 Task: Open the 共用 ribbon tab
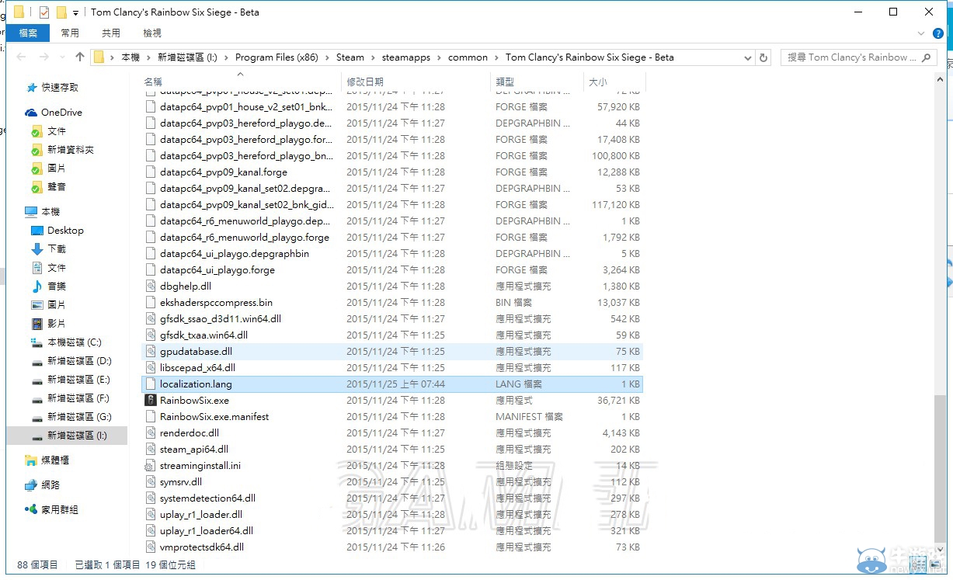pos(111,33)
